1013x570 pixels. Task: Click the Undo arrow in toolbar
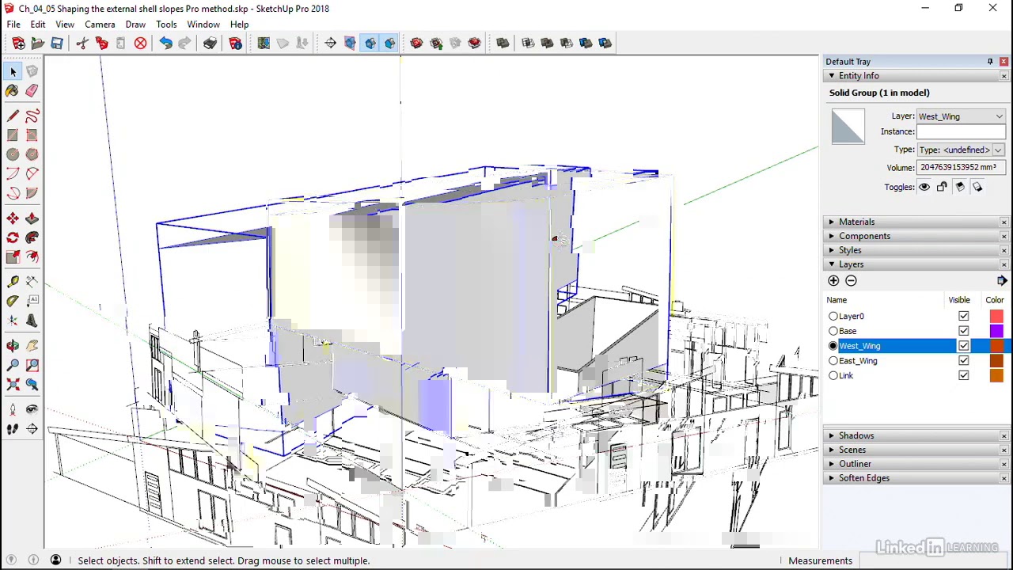point(165,43)
